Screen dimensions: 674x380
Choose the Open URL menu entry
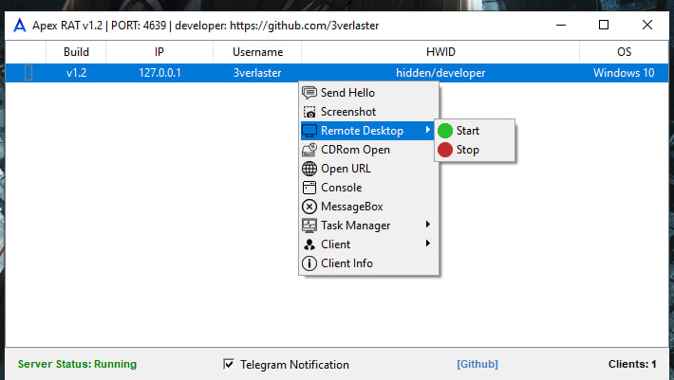pyautogui.click(x=369, y=169)
